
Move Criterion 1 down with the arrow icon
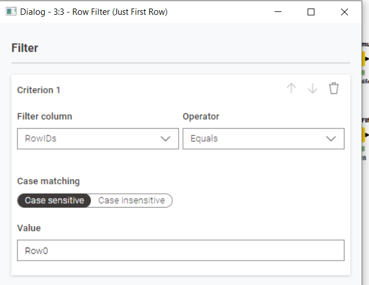(313, 88)
